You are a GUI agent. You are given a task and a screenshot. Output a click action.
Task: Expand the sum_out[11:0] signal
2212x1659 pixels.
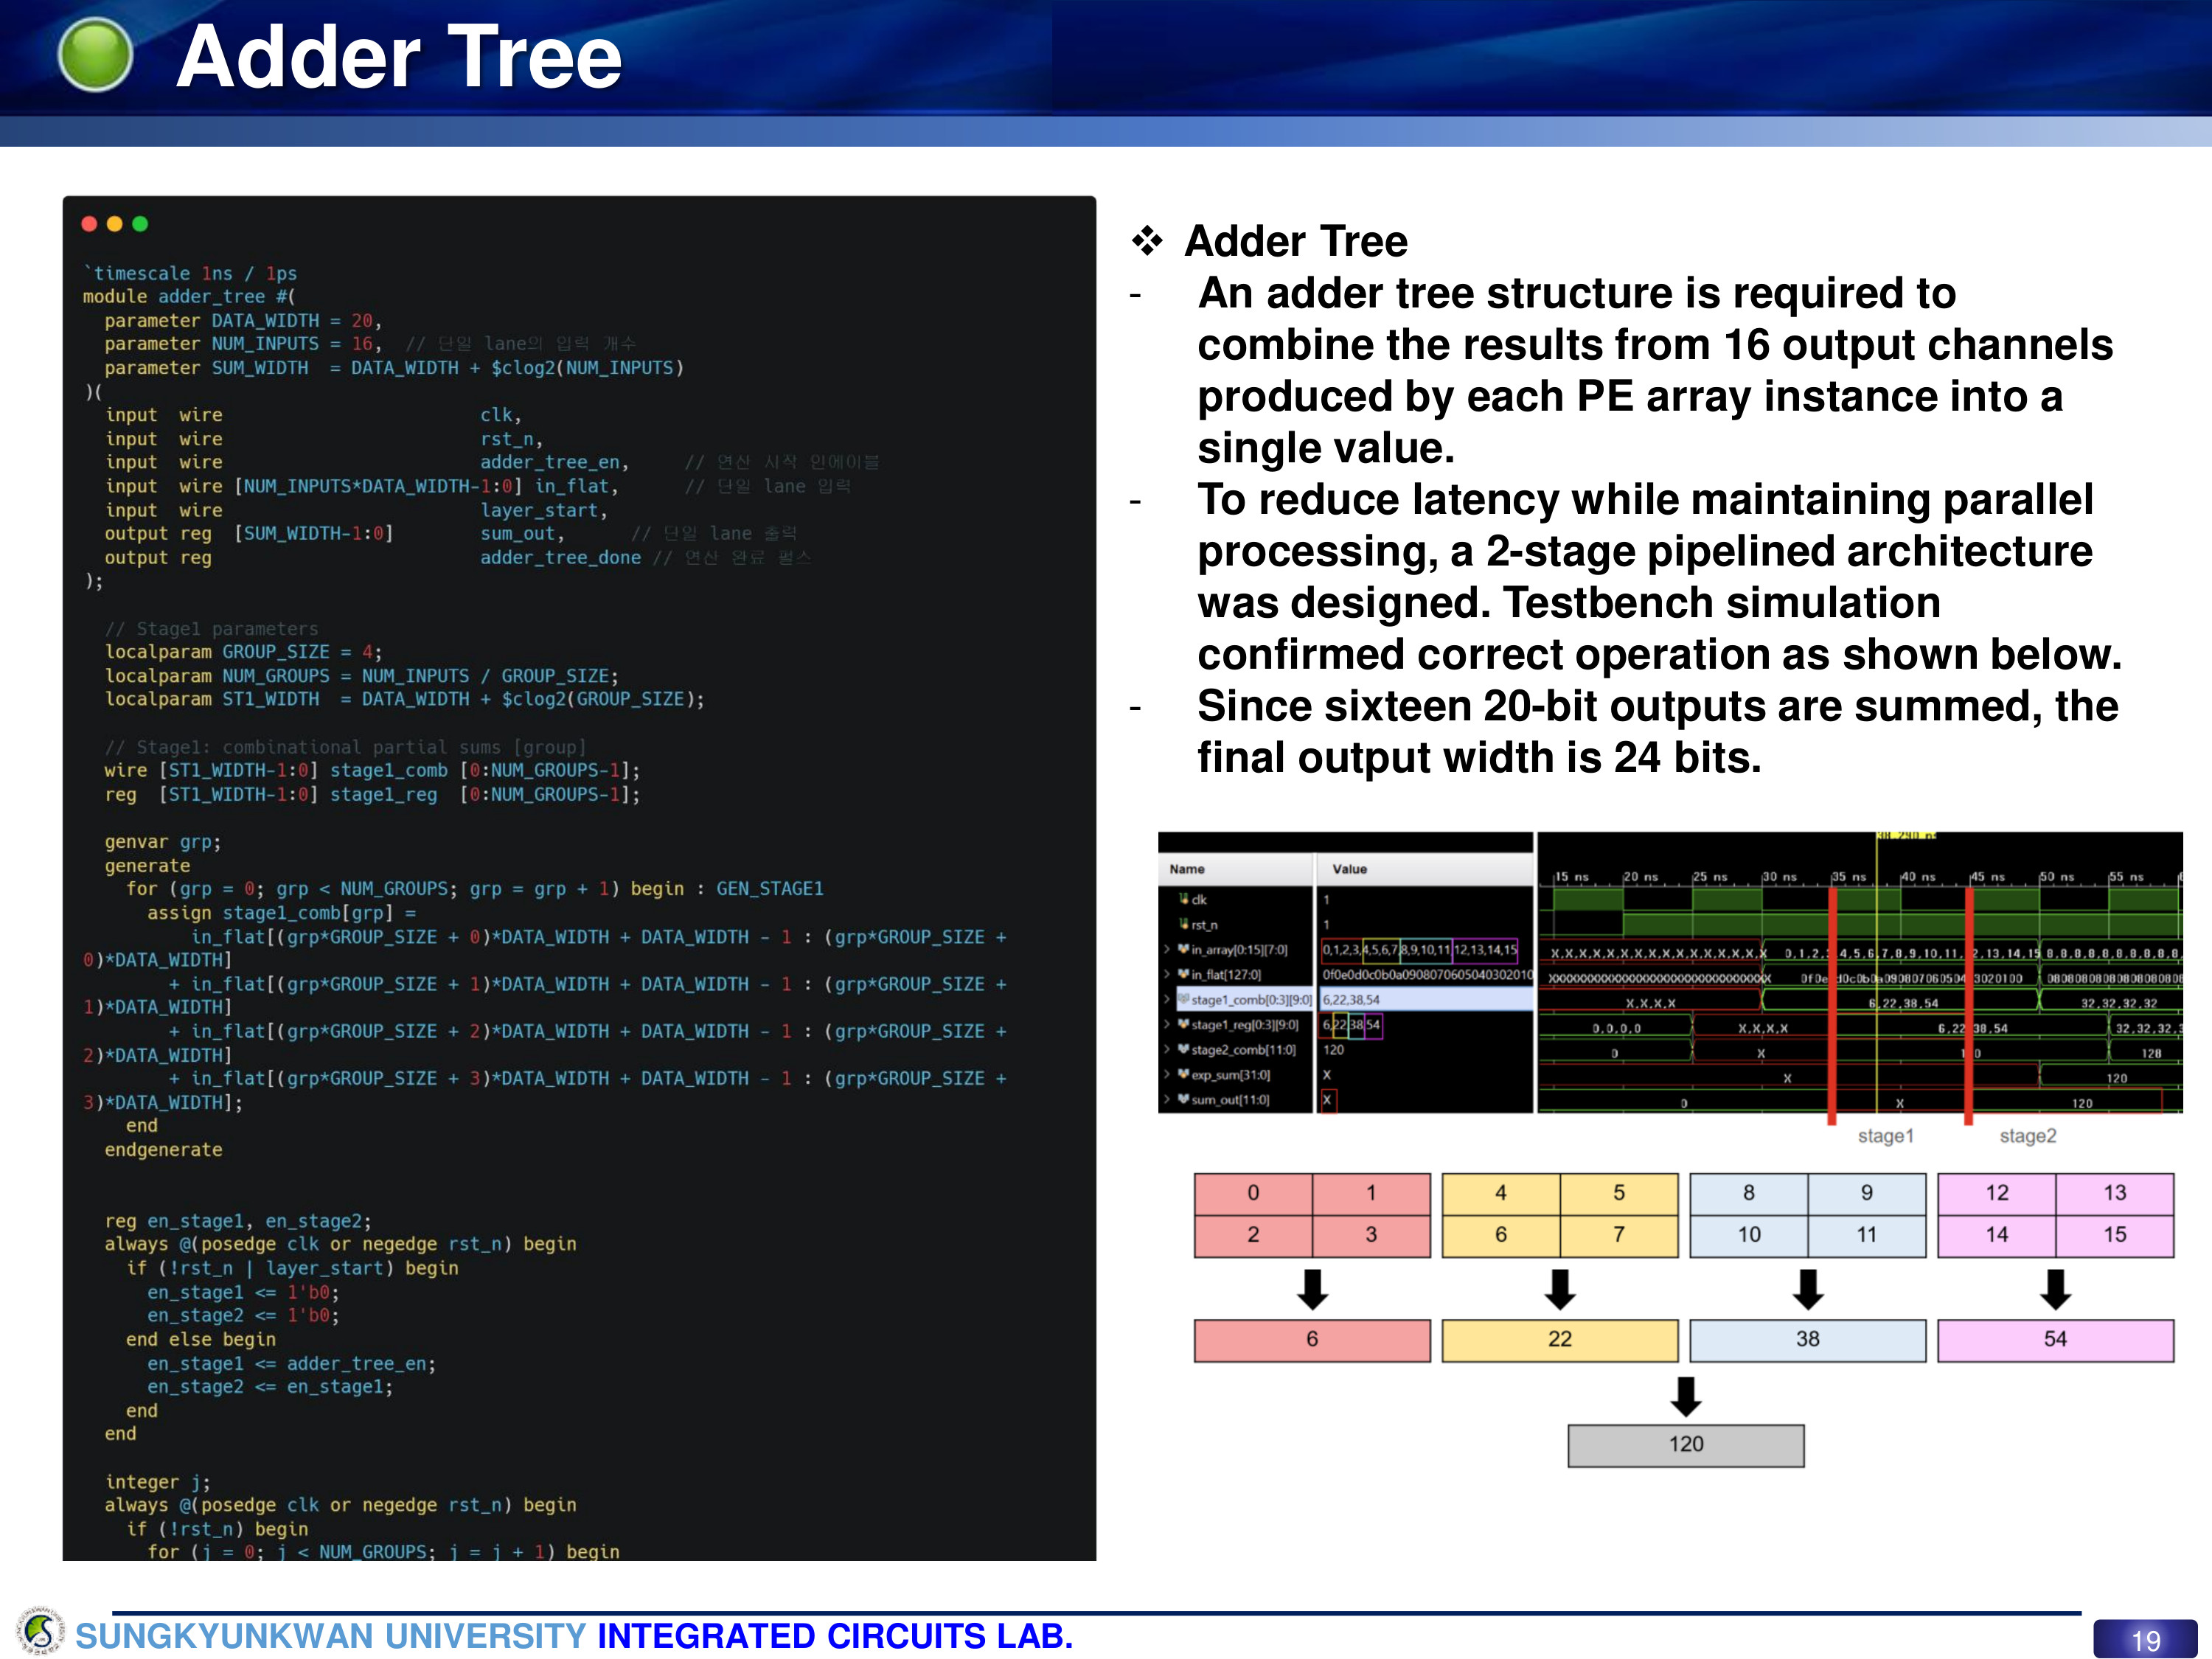pos(1166,1099)
